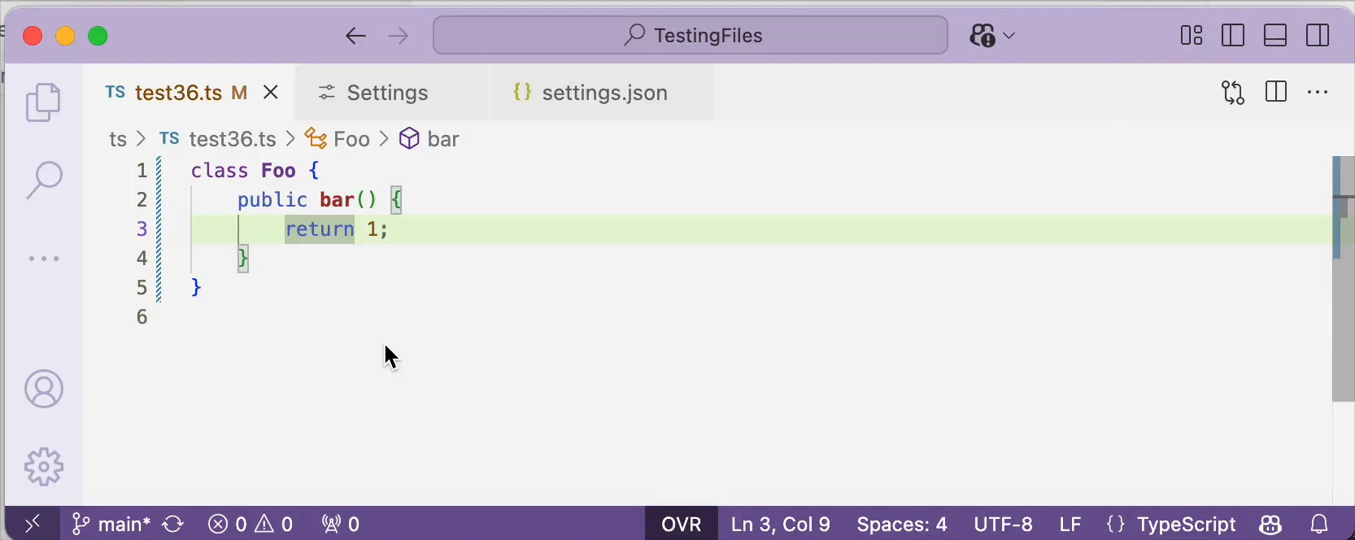
Task: Open More Actions editor menu
Action: click(1318, 93)
